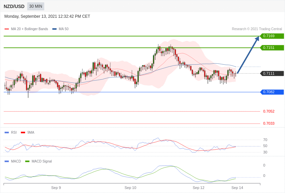The height and width of the screenshot is (193, 285).
Task: Click Research © 2021 Trading Central credit
Action: [257, 29]
